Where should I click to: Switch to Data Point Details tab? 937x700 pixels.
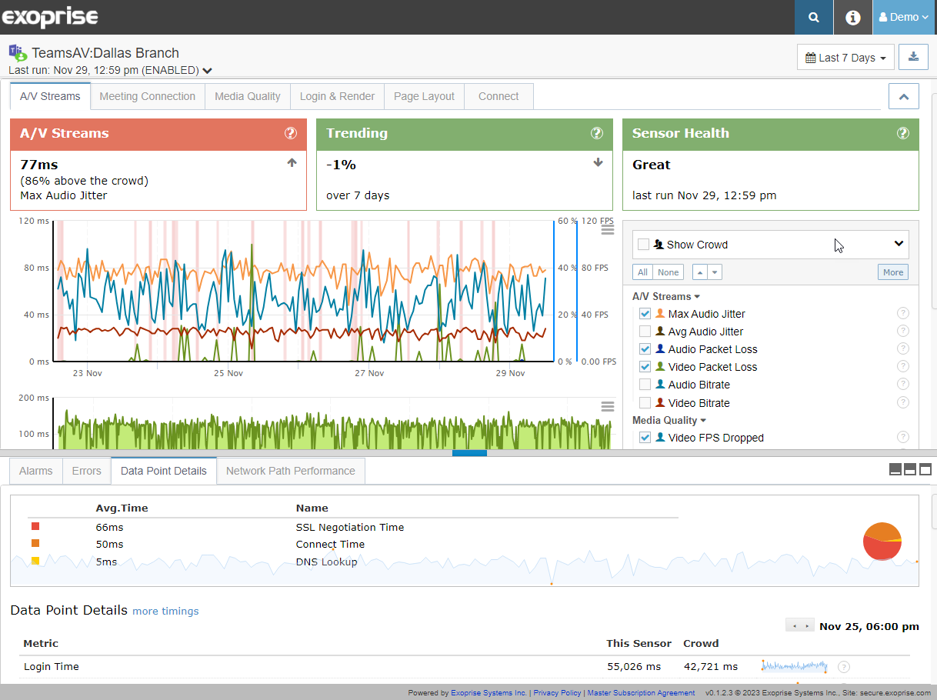(164, 471)
